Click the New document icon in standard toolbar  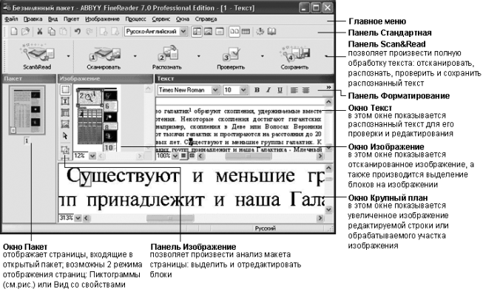pyautogui.click(x=14, y=31)
